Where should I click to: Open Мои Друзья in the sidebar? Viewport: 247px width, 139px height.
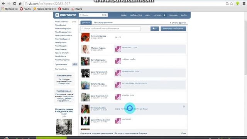tap(60, 25)
